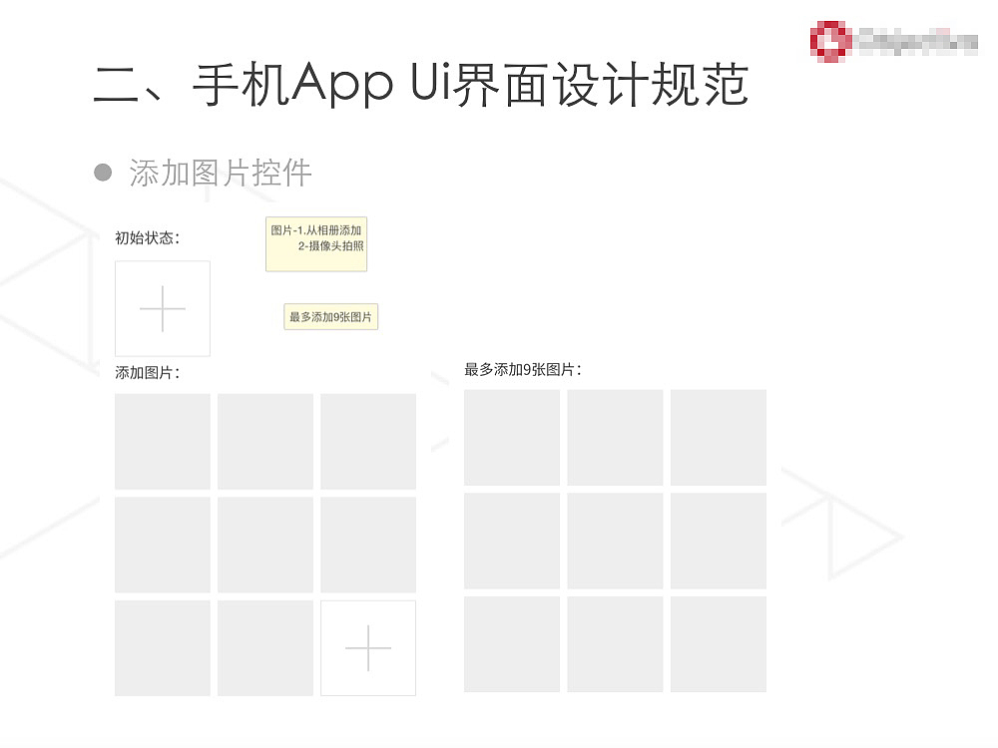998x748 pixels.
Task: Select first thumbnail in 最多添加9张图片 grid middle row
Action: pos(512,541)
